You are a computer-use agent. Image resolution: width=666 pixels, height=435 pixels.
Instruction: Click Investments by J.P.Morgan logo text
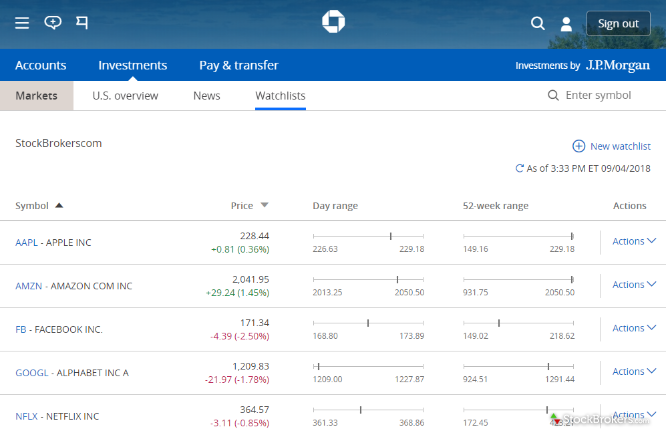[582, 65]
